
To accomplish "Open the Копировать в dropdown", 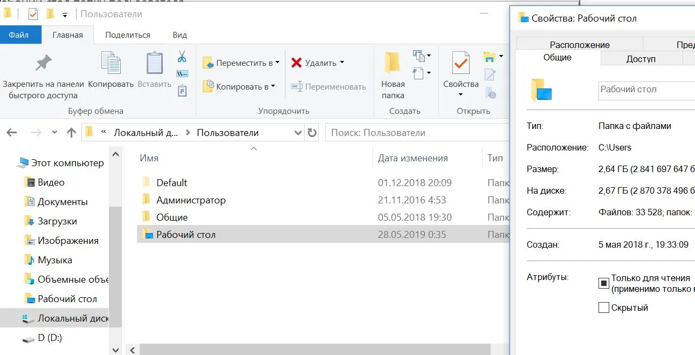I will [x=239, y=86].
